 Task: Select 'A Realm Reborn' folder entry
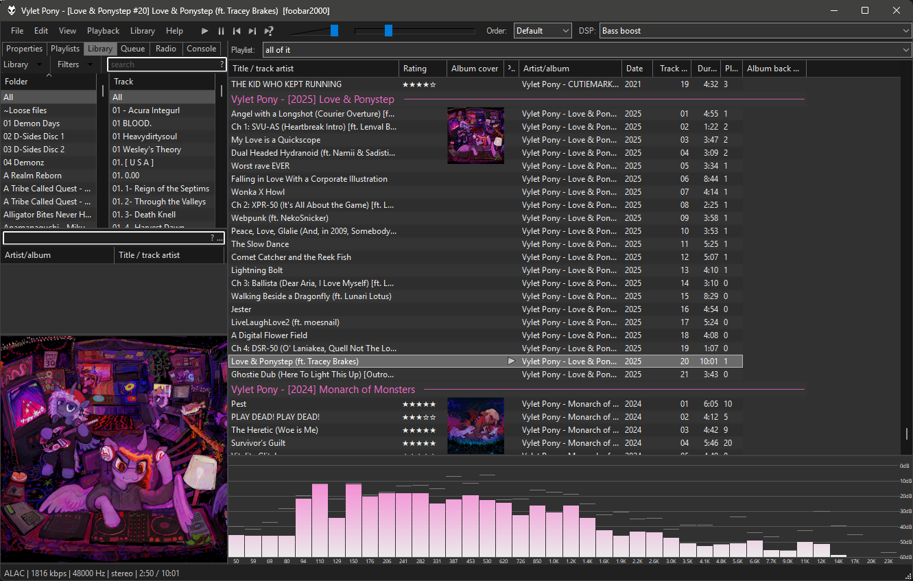tap(49, 176)
